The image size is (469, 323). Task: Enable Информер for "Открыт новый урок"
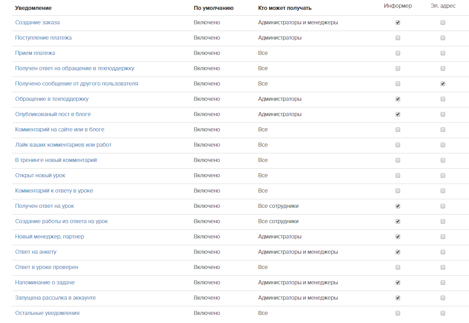(398, 175)
